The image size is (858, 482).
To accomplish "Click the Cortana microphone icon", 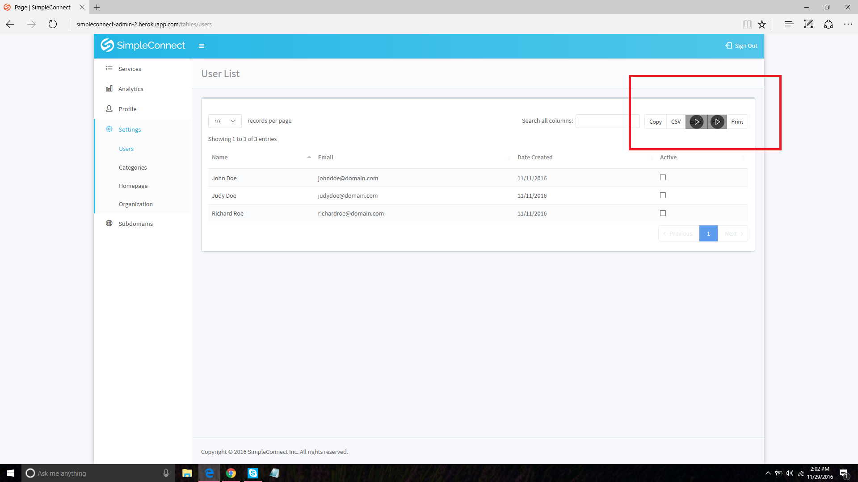I will pyautogui.click(x=166, y=473).
